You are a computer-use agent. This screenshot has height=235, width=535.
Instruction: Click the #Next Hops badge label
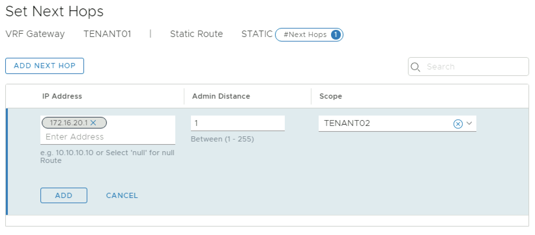(x=305, y=35)
